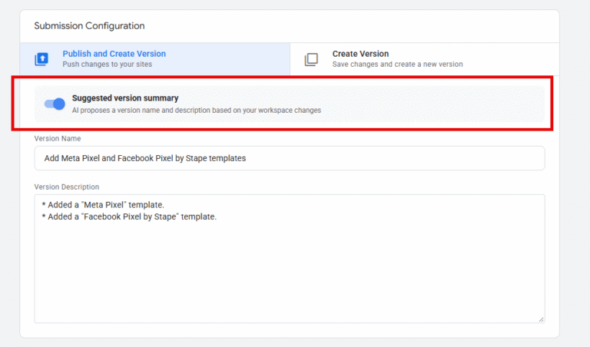This screenshot has width=590, height=347.
Task: Click the Create Version copy icon
Action: (x=311, y=59)
